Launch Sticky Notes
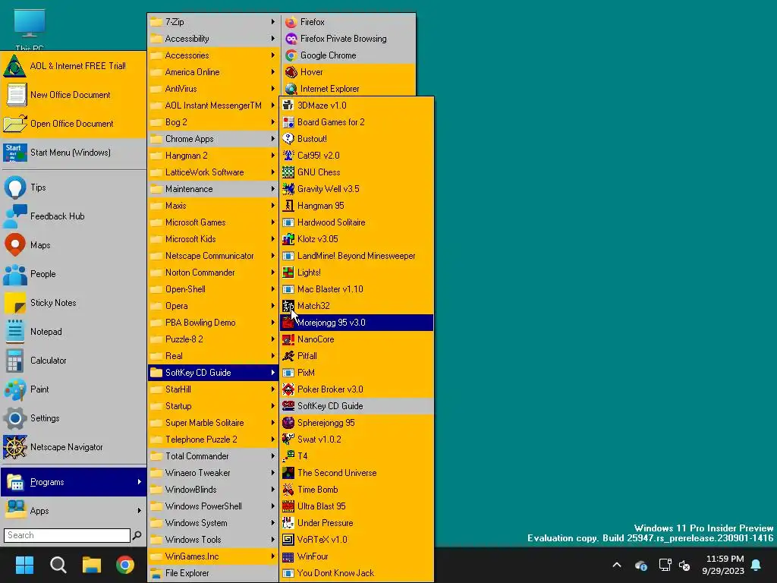This screenshot has height=583, width=777. [x=74, y=302]
